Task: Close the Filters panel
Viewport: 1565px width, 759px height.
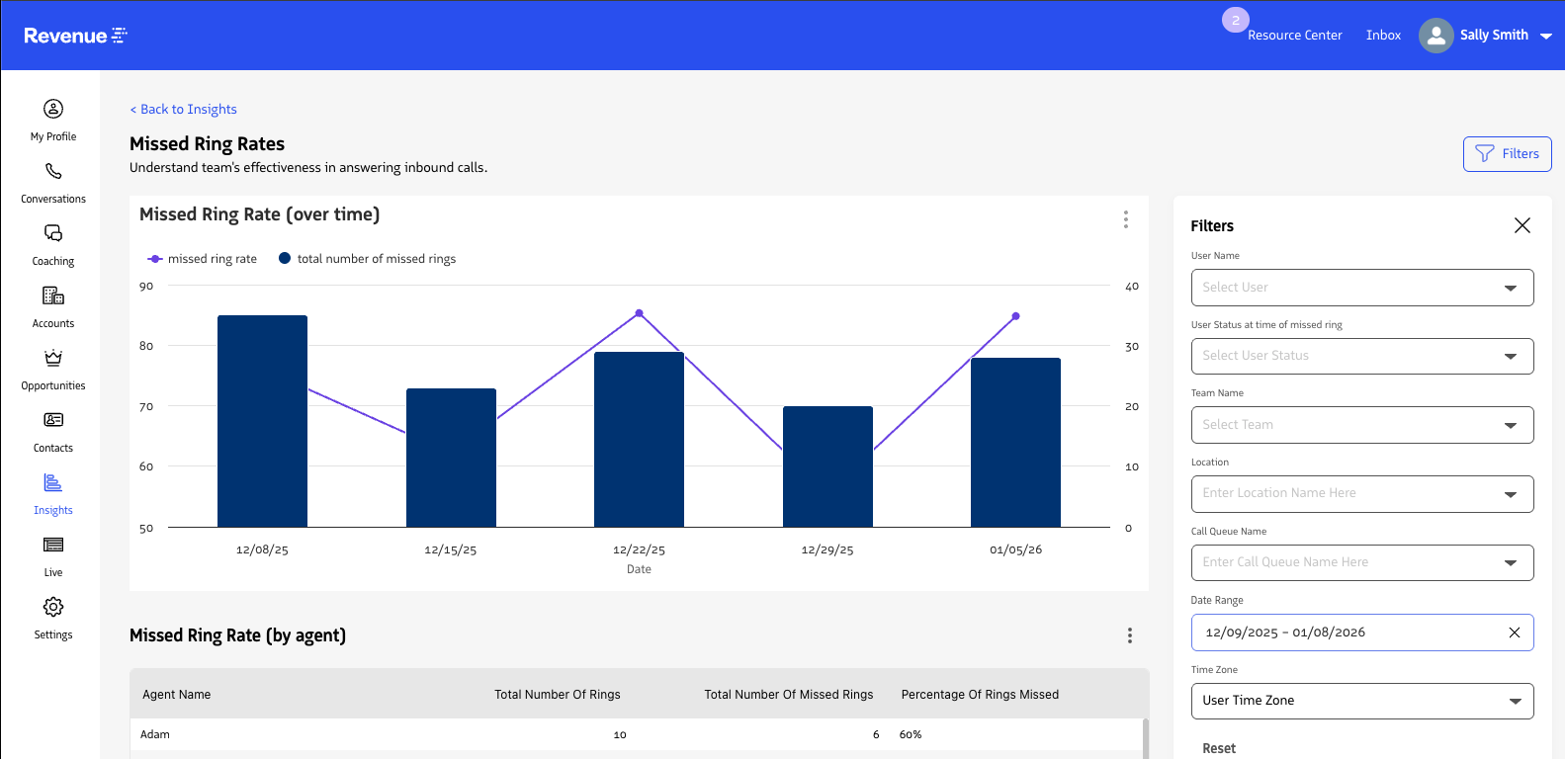Action: (1522, 225)
